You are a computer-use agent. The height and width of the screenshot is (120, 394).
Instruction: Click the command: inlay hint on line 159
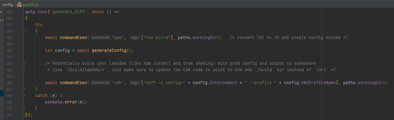(101, 38)
